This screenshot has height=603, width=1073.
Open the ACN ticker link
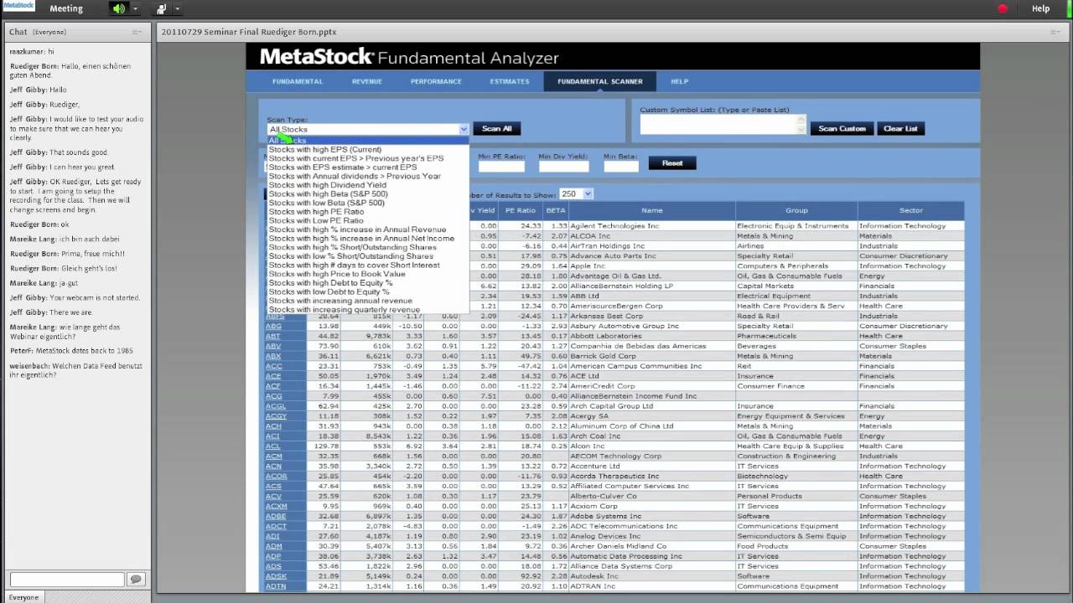[x=273, y=466]
